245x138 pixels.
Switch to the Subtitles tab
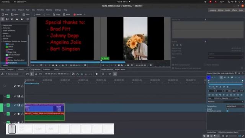click(x=47, y=69)
